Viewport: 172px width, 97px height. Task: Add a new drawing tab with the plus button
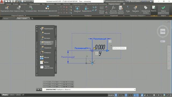tap(32, 19)
